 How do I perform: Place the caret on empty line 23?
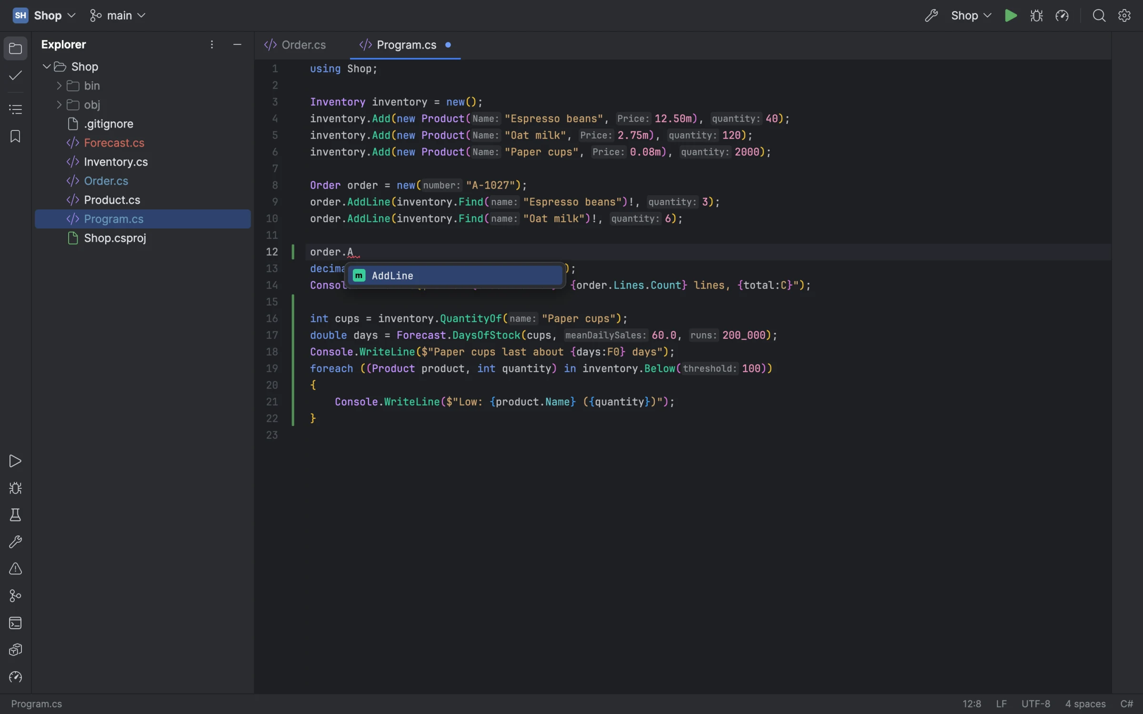coord(708,435)
